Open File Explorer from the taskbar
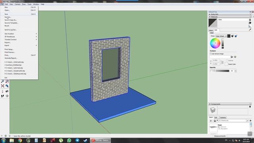The image size is (254, 143). [12, 140]
